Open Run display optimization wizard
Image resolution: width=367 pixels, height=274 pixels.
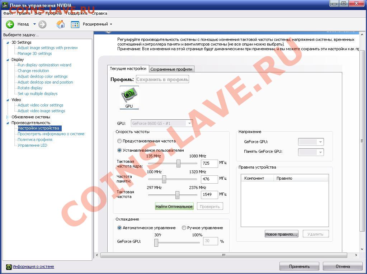tap(44, 65)
